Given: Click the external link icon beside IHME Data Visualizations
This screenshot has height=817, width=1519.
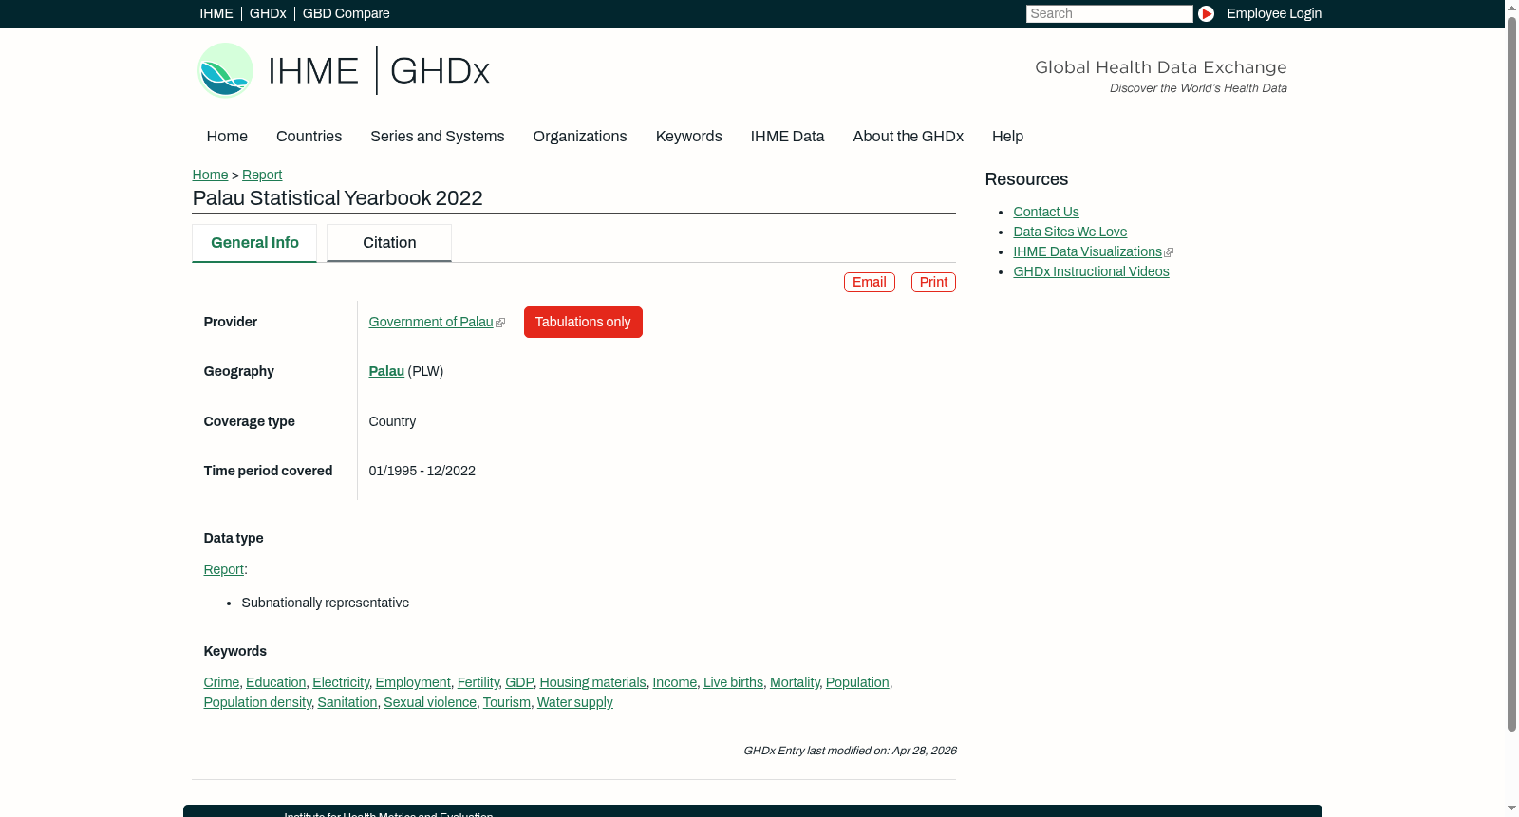Looking at the screenshot, I should click(1169, 252).
